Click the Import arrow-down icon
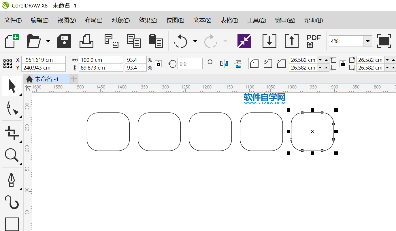This screenshot has width=396, height=231. [x=269, y=41]
